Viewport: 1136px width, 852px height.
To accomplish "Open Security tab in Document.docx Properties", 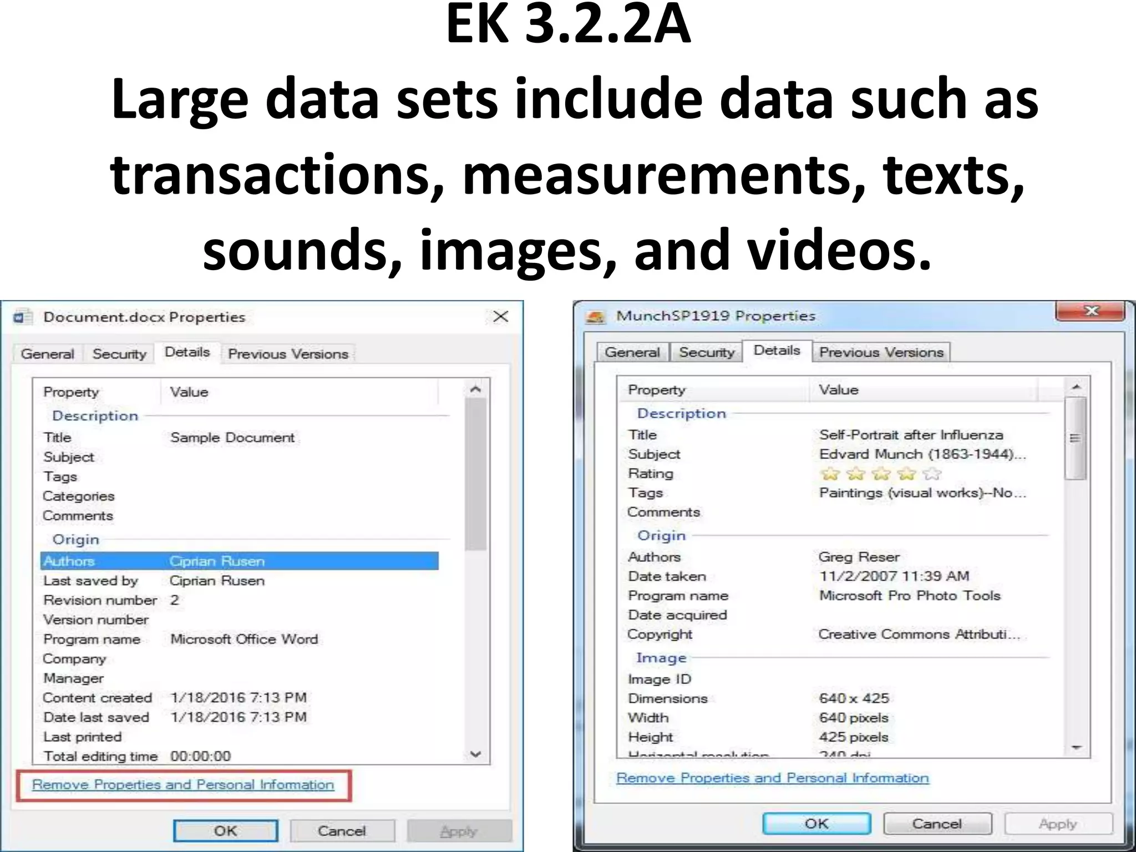I will (120, 354).
